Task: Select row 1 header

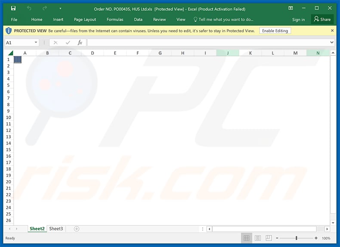Action: tap(9, 59)
